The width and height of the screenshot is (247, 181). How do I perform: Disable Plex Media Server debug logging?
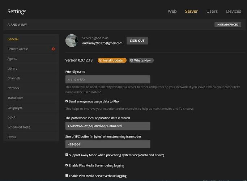tap(67, 165)
